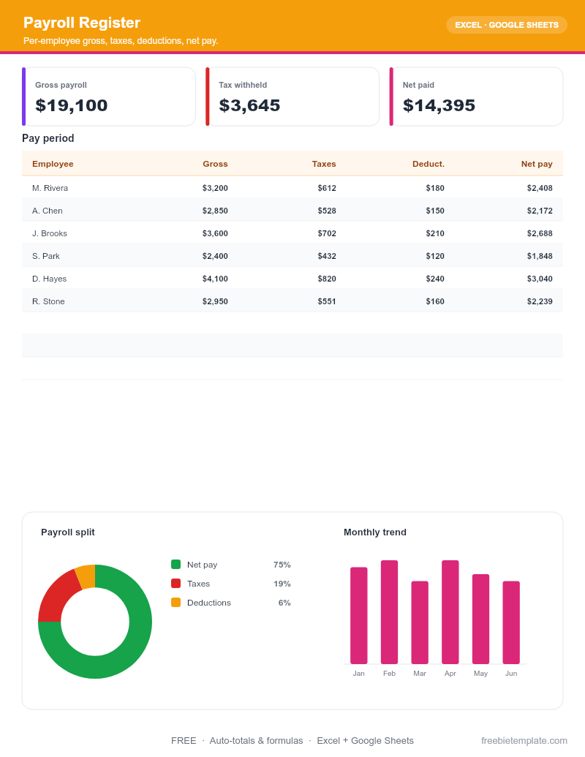Click the EXCEL · GOOGLE SHEETS badge
585x757 pixels.
pos(506,25)
